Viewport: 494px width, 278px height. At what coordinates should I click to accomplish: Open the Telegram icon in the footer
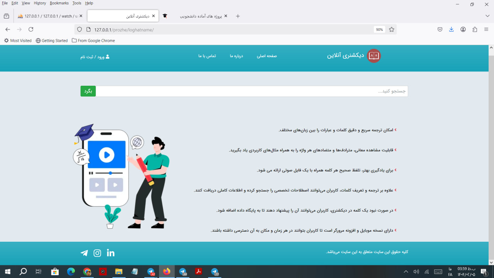[x=84, y=253]
